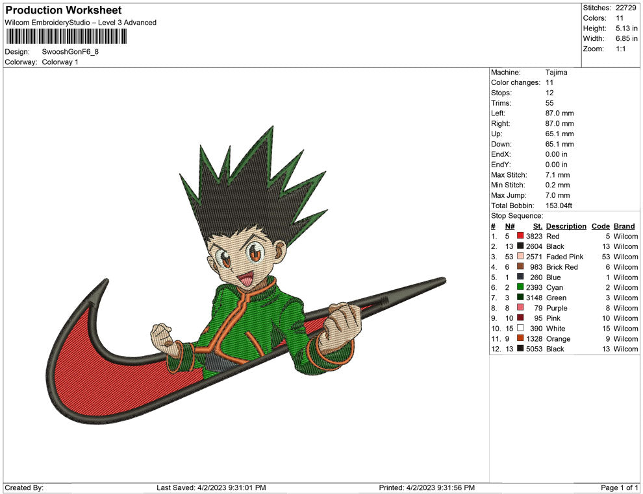Click the Colorway 1 value
Viewport: 643px width, 494px height.
(60, 62)
